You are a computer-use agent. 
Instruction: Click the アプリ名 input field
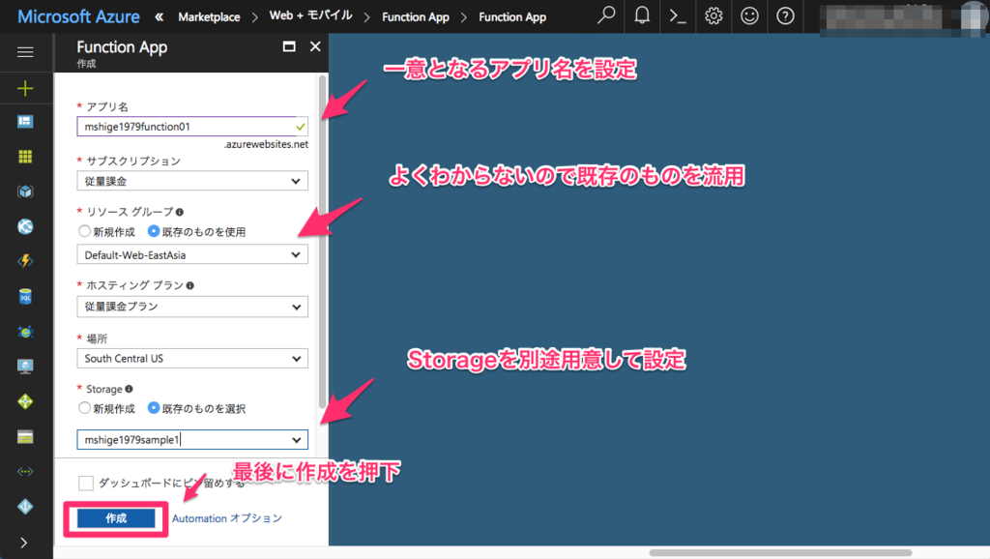(x=191, y=126)
